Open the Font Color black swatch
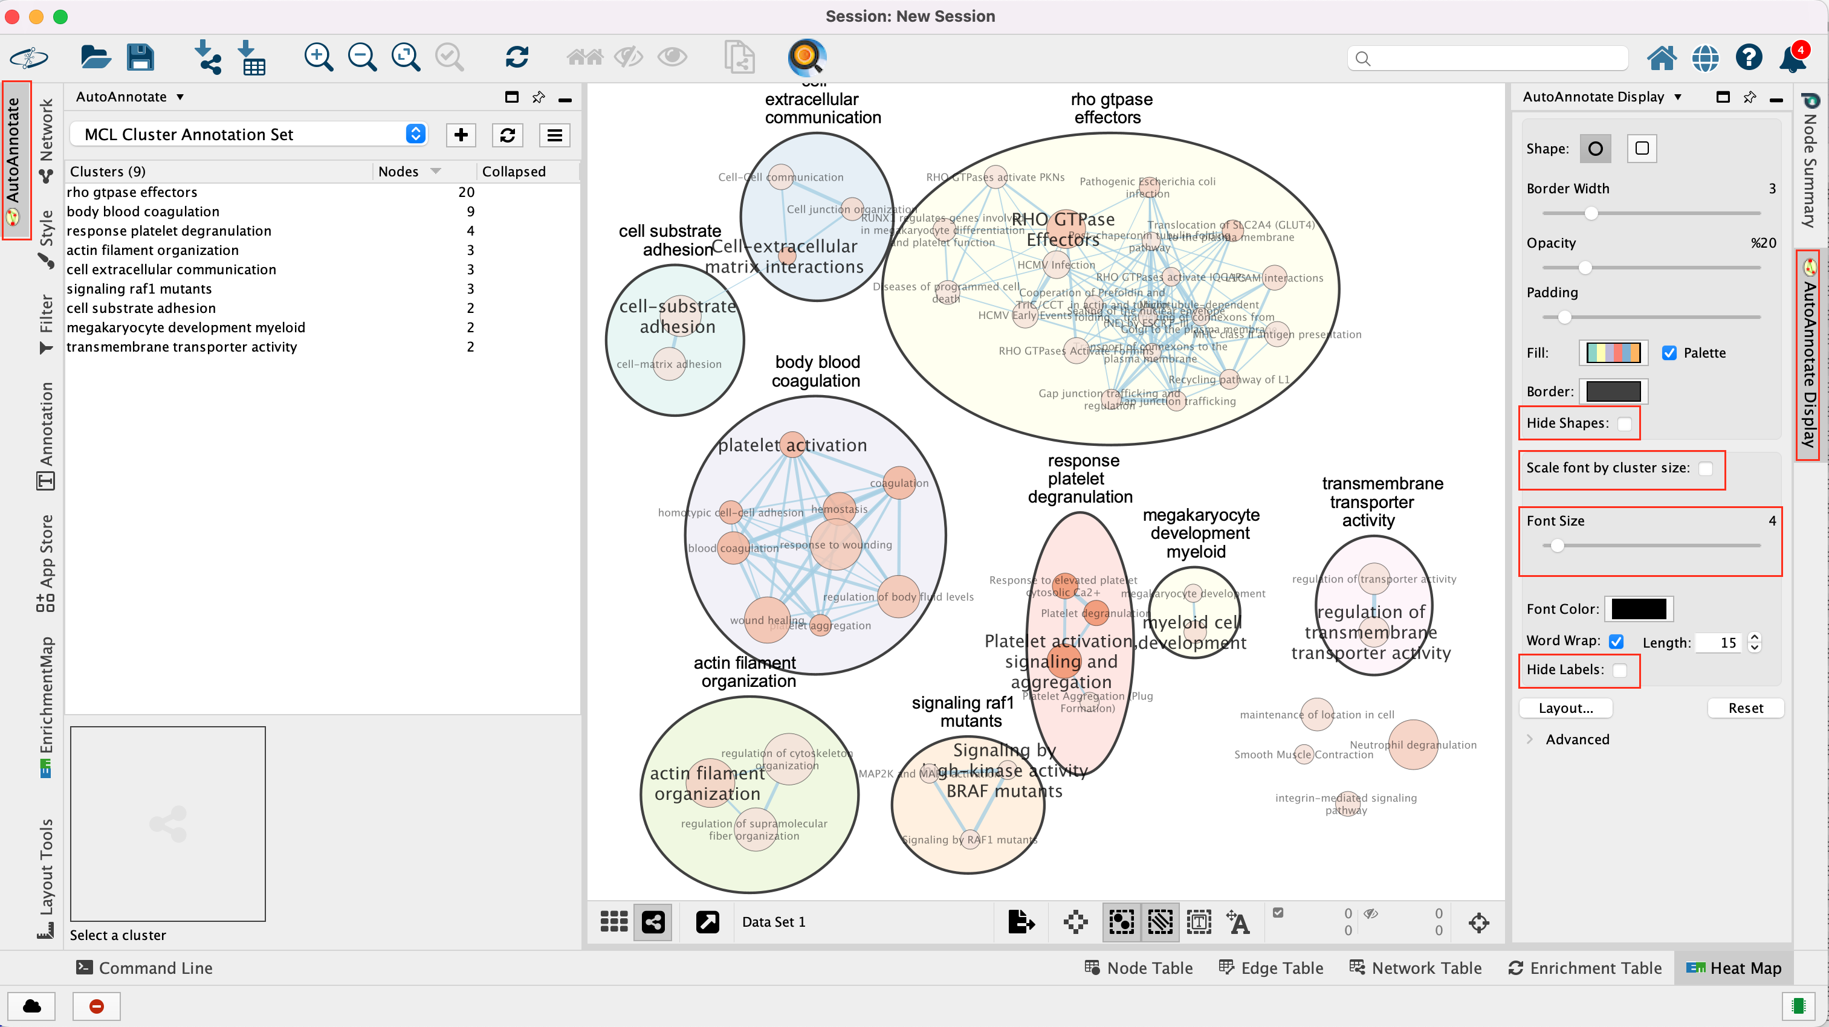Image resolution: width=1829 pixels, height=1027 pixels. point(1639,609)
